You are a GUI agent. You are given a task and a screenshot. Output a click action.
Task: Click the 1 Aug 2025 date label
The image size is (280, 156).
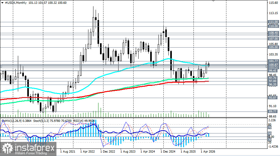(188, 152)
